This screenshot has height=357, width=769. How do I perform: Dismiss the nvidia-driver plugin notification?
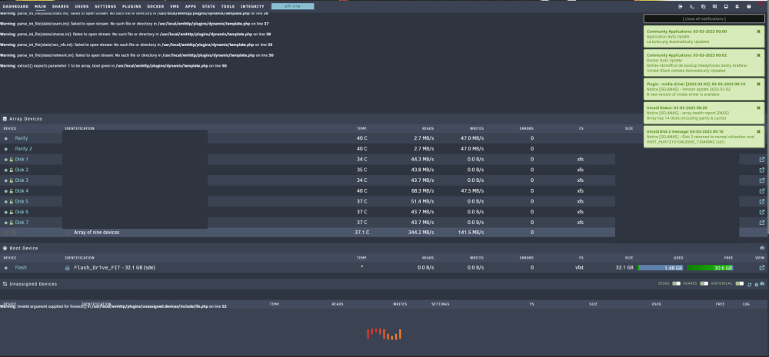758,84
